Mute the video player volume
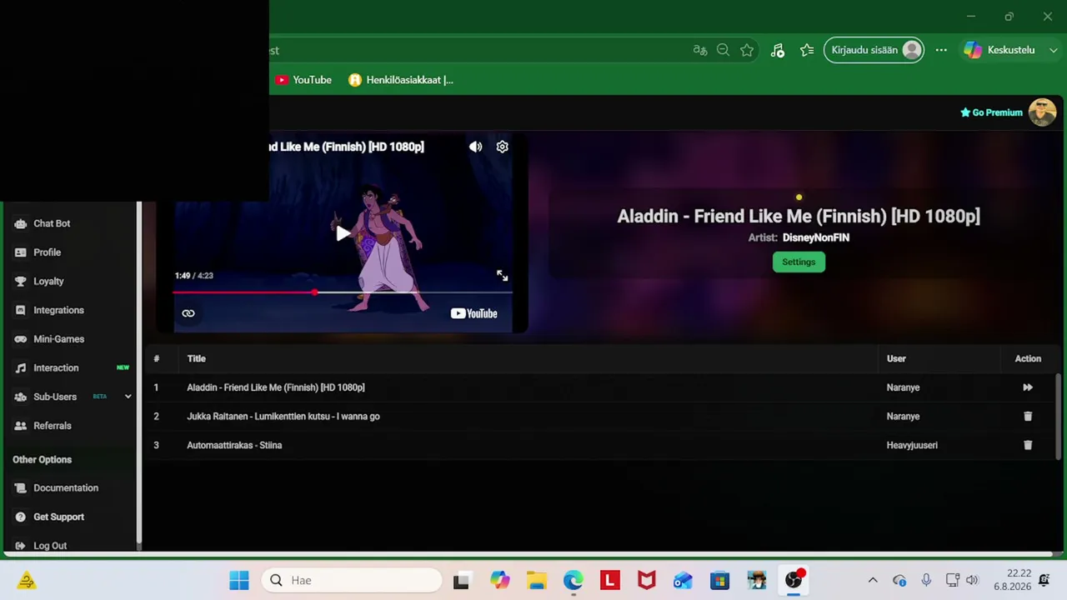 [x=475, y=147]
